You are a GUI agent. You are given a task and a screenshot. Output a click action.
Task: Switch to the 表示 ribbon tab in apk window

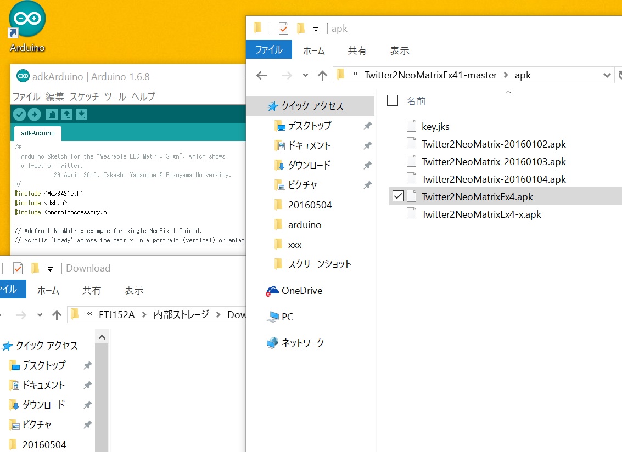pyautogui.click(x=399, y=50)
